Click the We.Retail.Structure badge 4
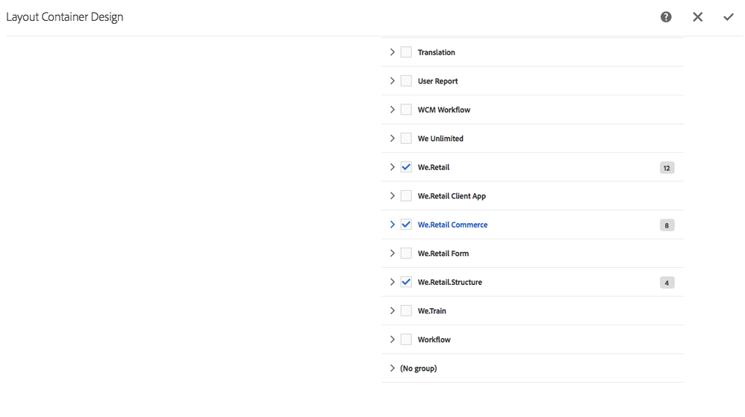 point(667,283)
